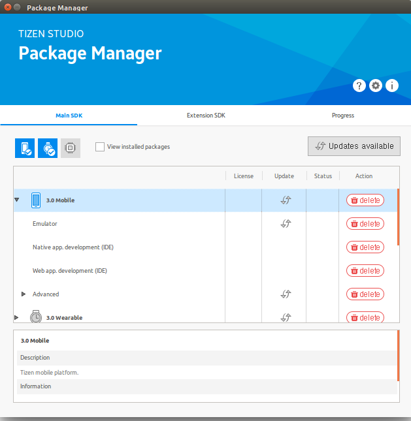Toggle the wearable platform filter icon

[x=48, y=148]
